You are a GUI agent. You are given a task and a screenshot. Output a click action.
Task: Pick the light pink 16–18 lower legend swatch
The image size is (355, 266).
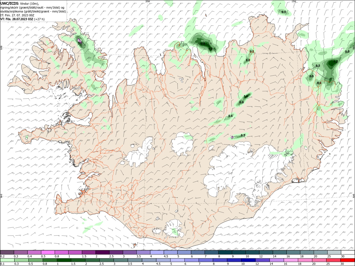[x=291, y=260]
